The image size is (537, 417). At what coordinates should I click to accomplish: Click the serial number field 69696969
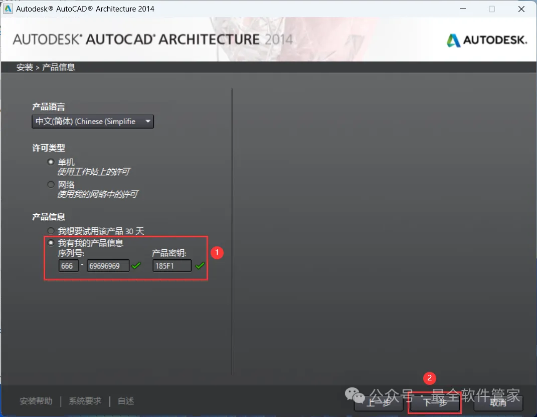108,266
